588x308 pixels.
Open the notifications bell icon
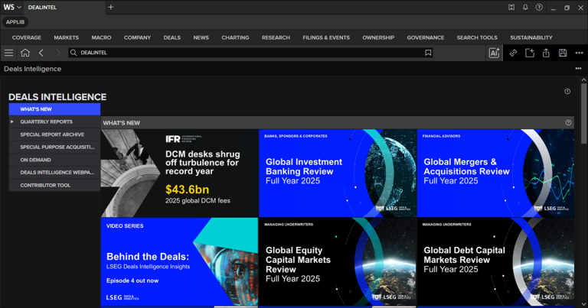[525, 7]
